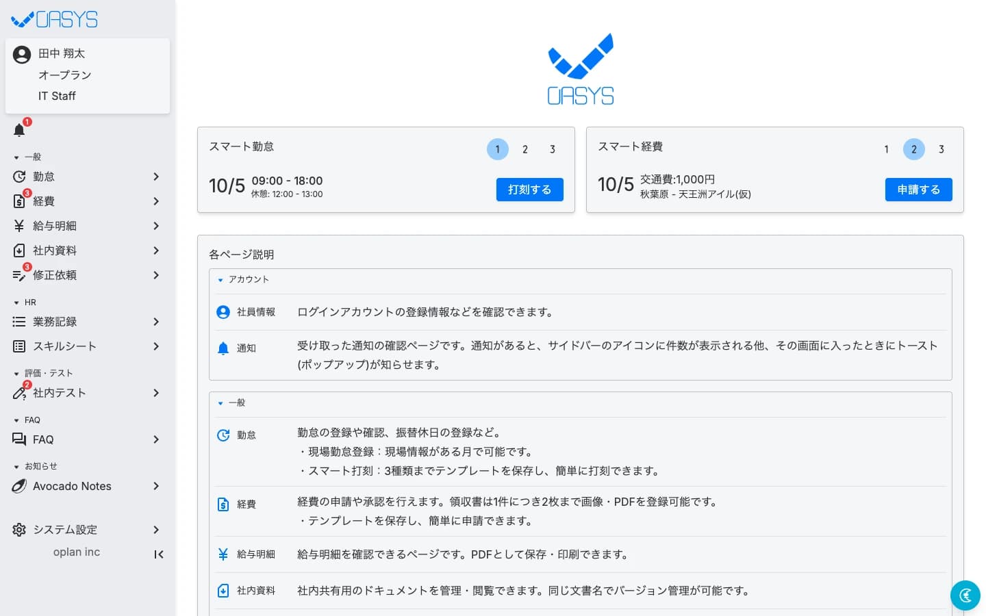The height and width of the screenshot is (616, 986).
Task: Open the 社内テスト sidebar menu item
Action: (x=88, y=393)
